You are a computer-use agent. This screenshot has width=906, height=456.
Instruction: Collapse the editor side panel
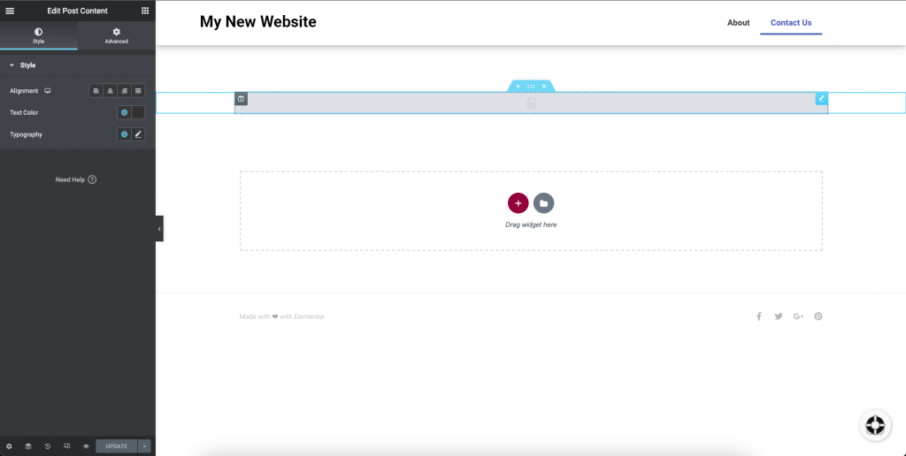[x=159, y=228]
